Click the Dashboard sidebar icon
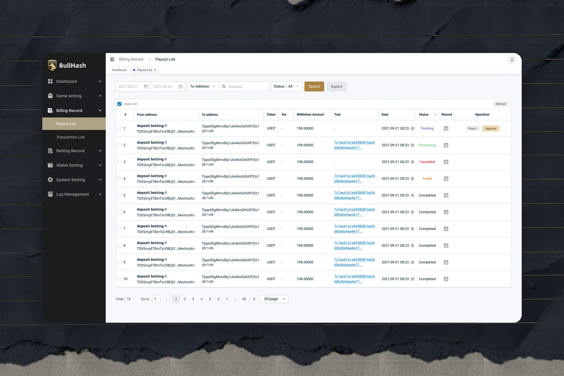 tap(50, 81)
